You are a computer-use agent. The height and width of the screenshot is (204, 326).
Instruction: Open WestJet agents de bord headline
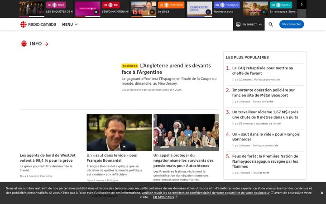(x=48, y=158)
